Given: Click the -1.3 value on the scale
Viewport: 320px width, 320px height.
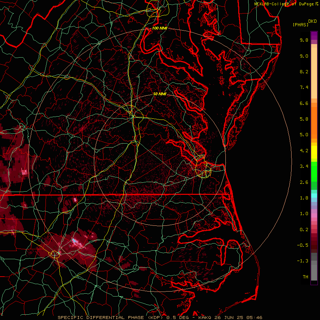Looking at the screenshot, I should click(303, 261).
